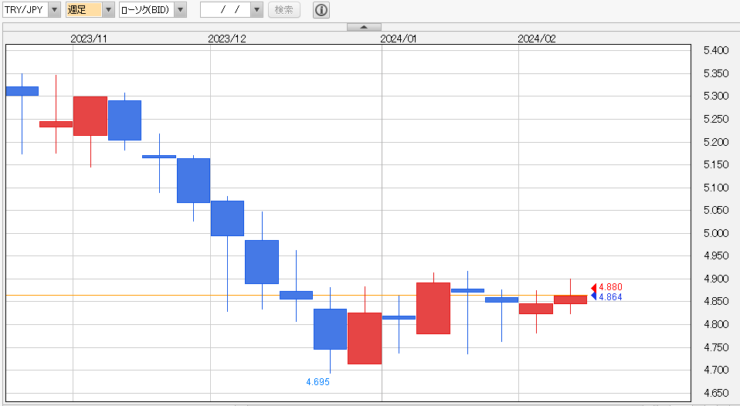Click the 2024/02 date axis label
740x406 pixels.
point(537,39)
